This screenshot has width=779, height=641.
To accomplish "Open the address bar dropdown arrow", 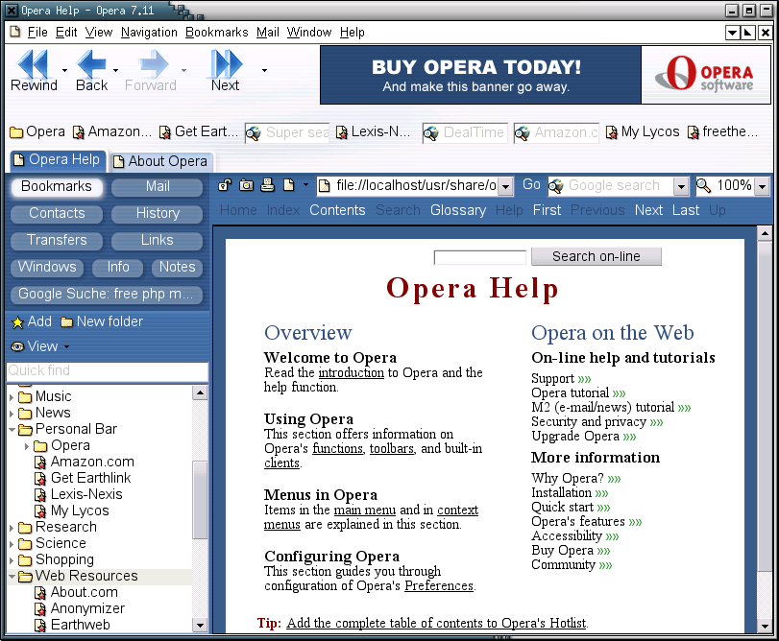I will point(506,186).
